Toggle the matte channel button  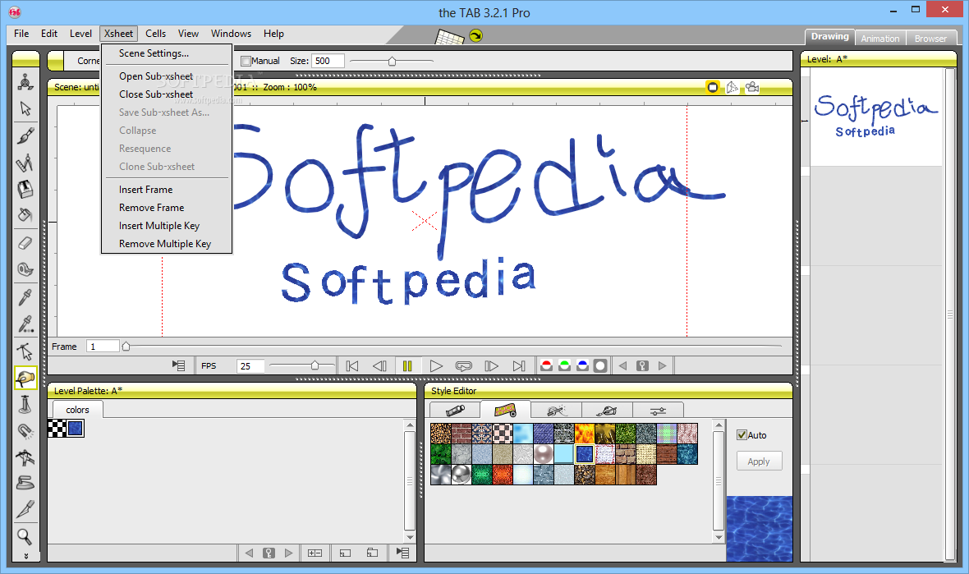click(x=600, y=365)
